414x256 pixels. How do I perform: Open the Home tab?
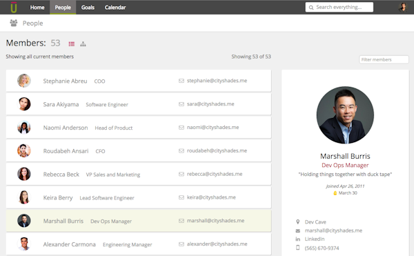(x=37, y=8)
